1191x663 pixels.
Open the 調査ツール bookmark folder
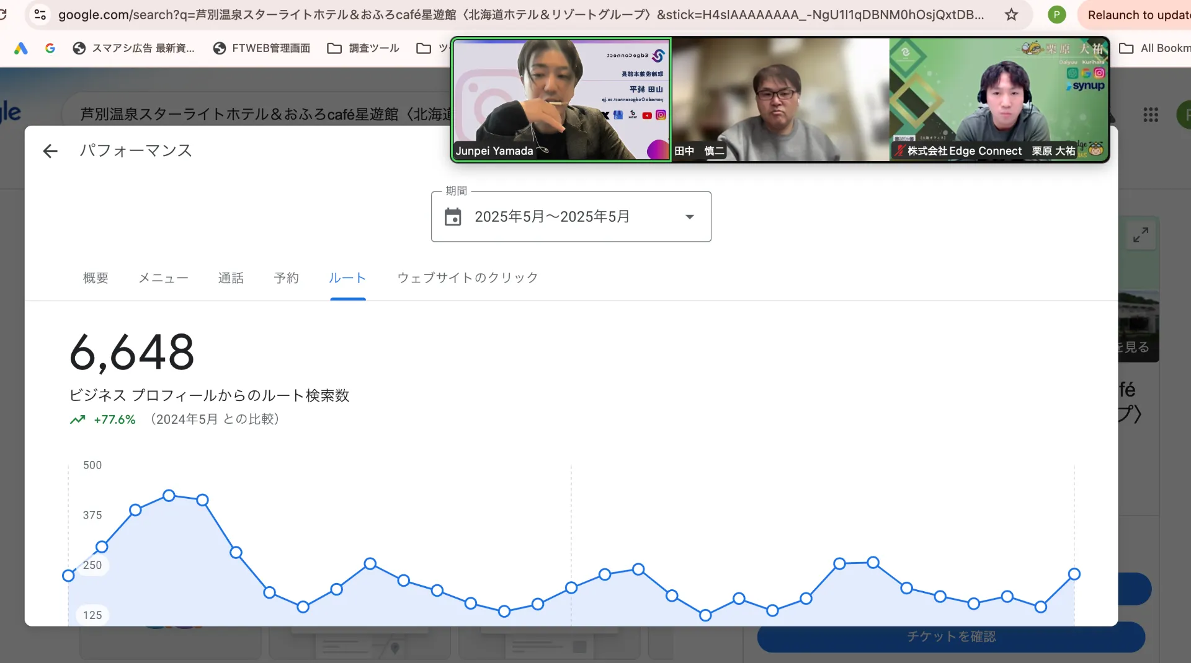click(364, 48)
